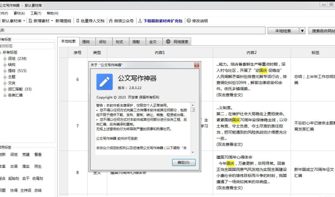
Task: Click the 本地检索 search button
Action: point(283,31)
